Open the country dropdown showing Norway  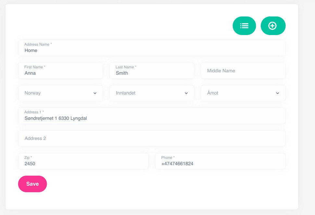(x=60, y=93)
